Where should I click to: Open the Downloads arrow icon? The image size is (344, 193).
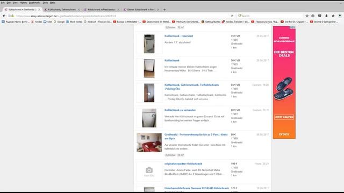326,16
